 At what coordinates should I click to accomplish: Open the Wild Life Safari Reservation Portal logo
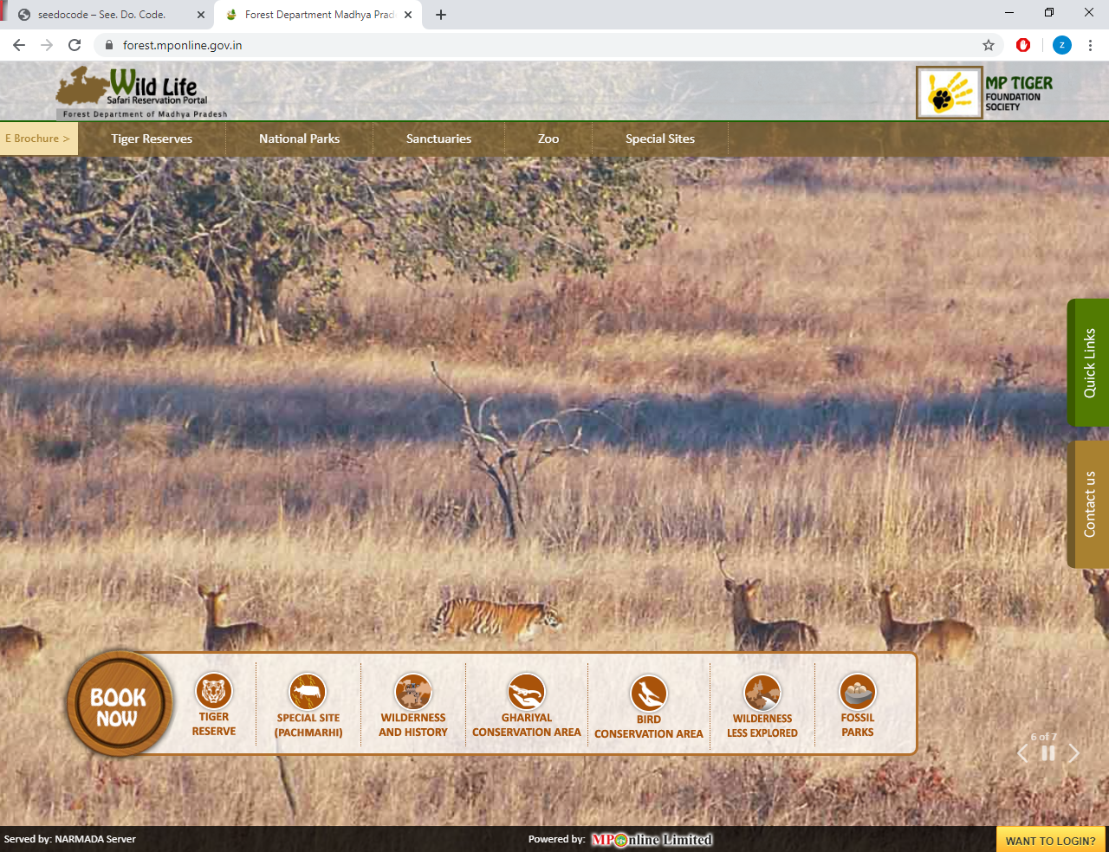point(143,92)
